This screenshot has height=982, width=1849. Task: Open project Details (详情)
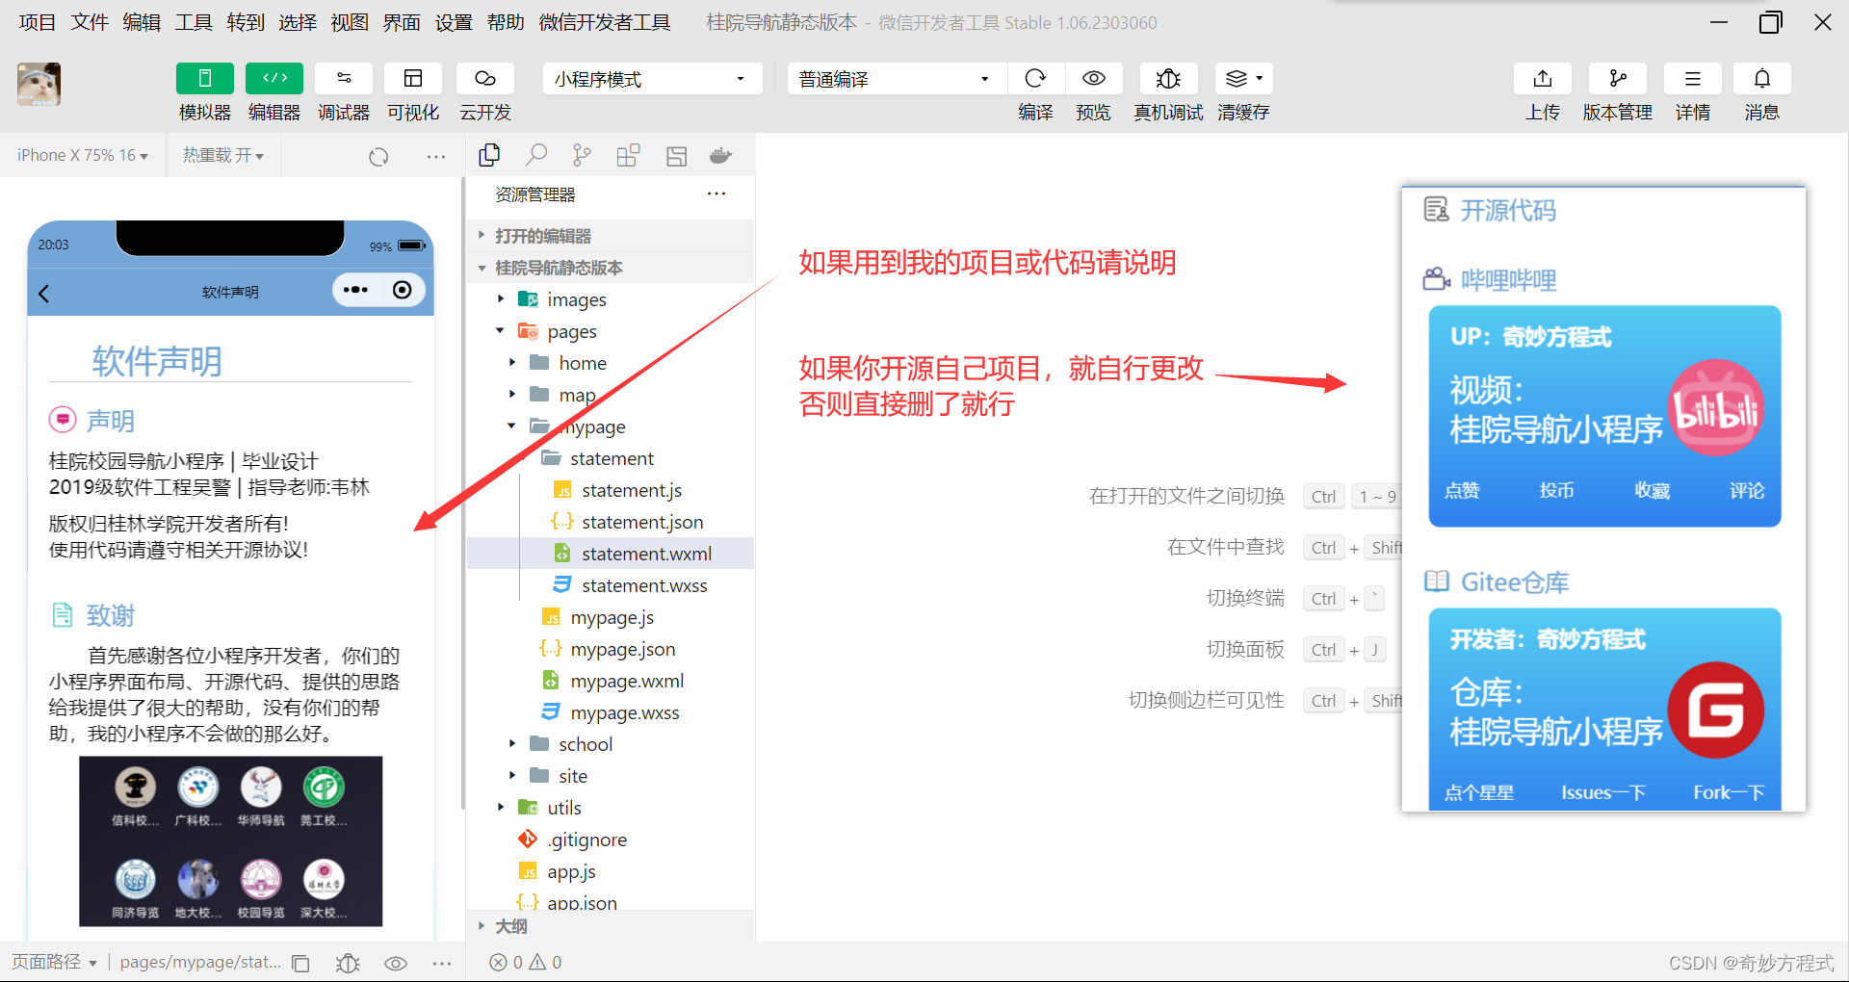point(1692,78)
